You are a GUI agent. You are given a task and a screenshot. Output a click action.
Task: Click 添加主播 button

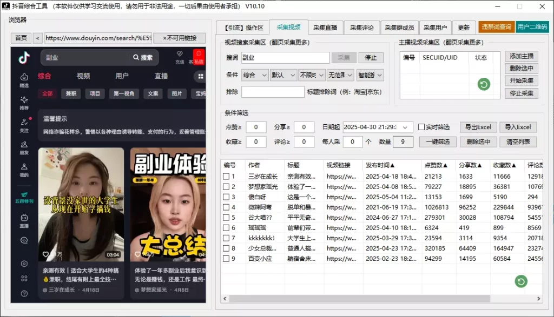522,56
